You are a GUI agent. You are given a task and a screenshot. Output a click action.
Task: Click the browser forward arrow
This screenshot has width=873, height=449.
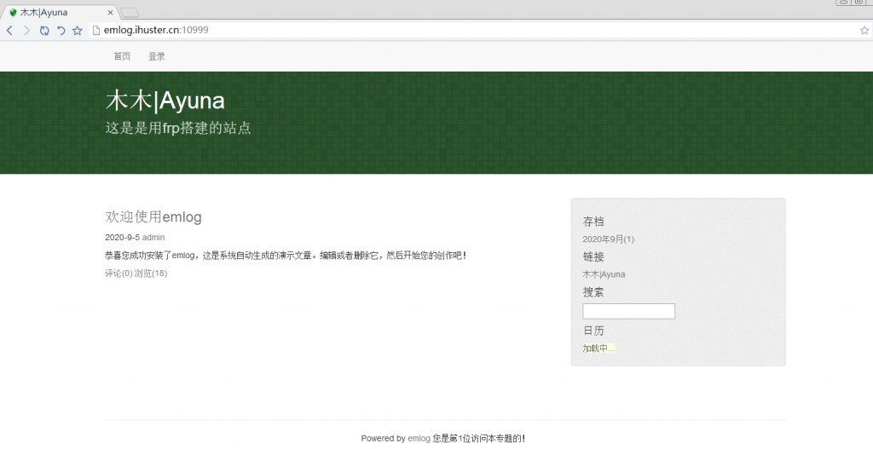(26, 30)
